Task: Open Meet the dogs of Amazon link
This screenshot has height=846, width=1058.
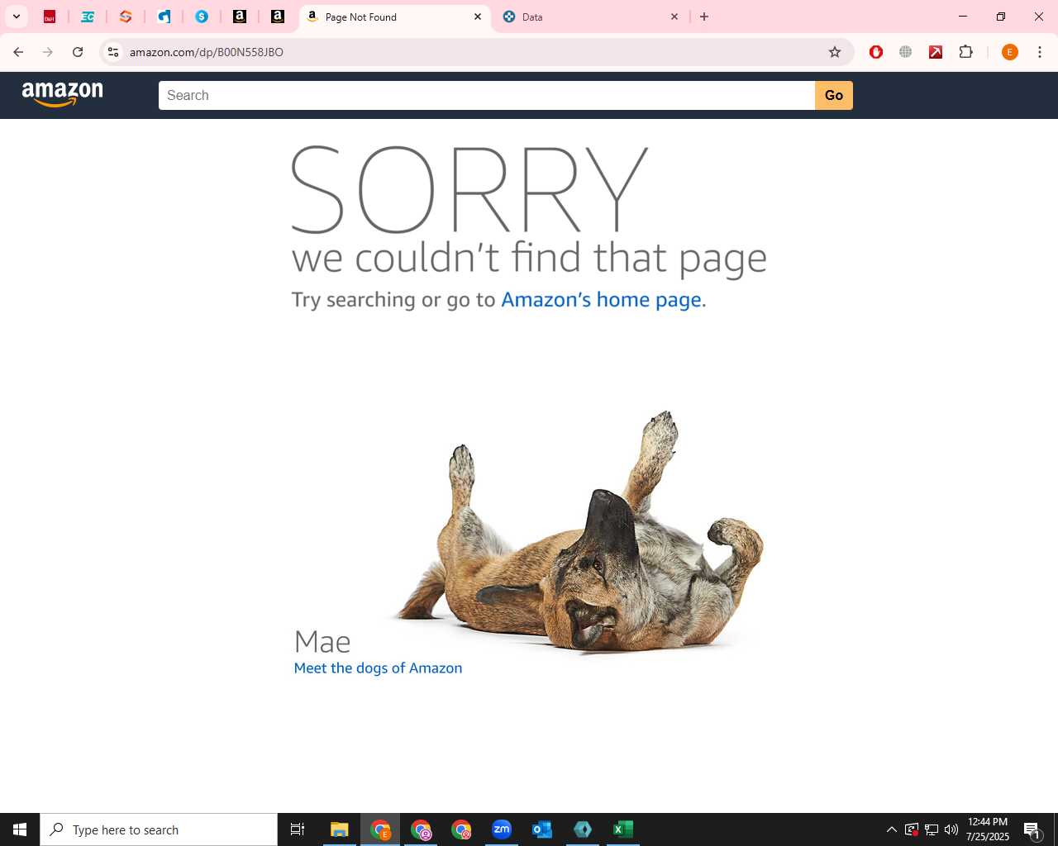Action: tap(378, 668)
